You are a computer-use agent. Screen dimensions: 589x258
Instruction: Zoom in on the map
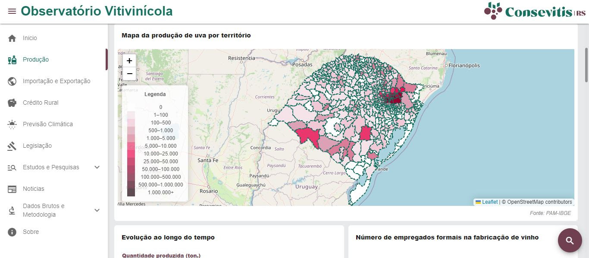coord(129,61)
